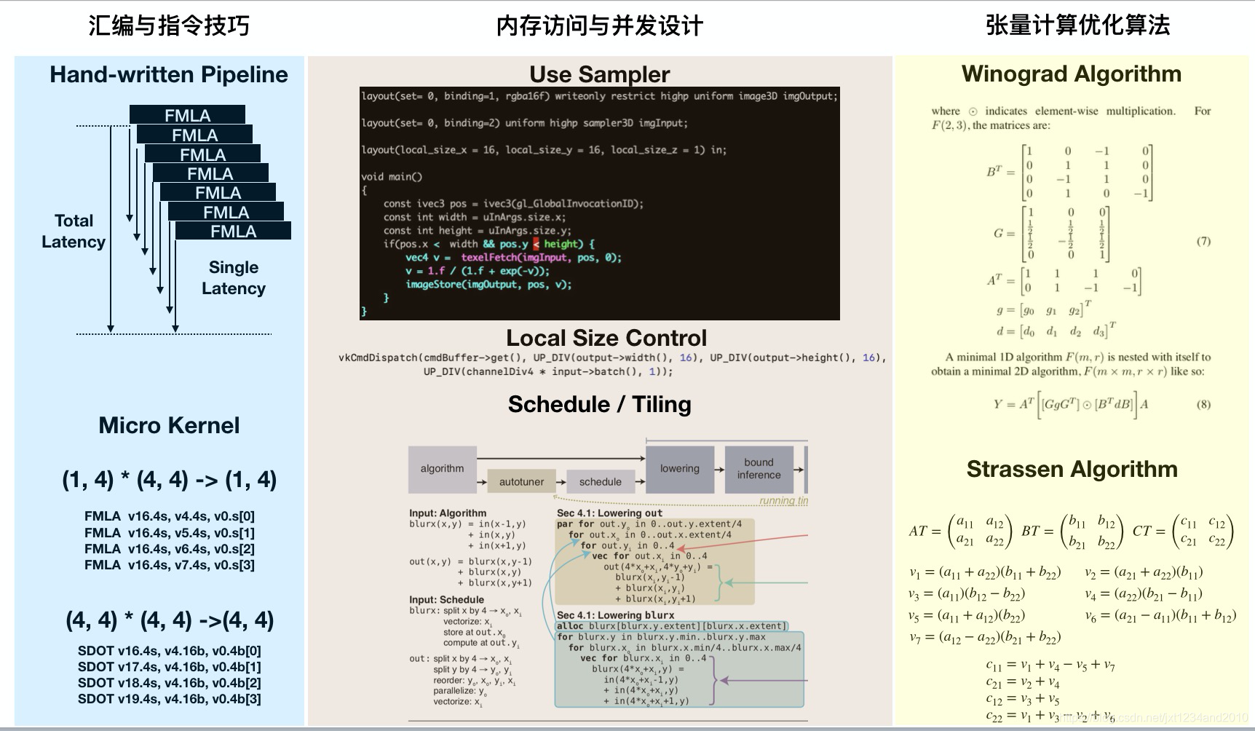The width and height of the screenshot is (1255, 731).
Task: Click the 'sampler3D imgInput' layout code line
Action: pyautogui.click(x=525, y=123)
